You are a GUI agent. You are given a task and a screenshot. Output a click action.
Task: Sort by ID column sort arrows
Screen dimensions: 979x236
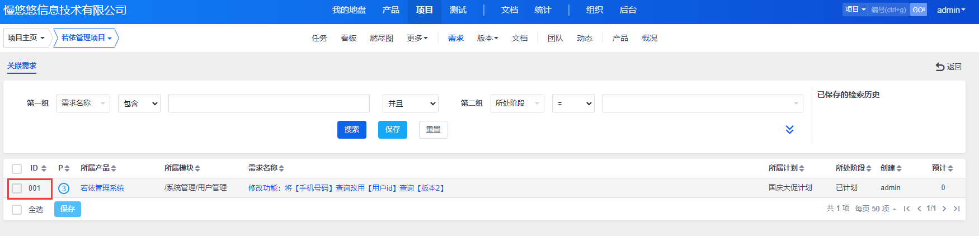[x=44, y=168]
